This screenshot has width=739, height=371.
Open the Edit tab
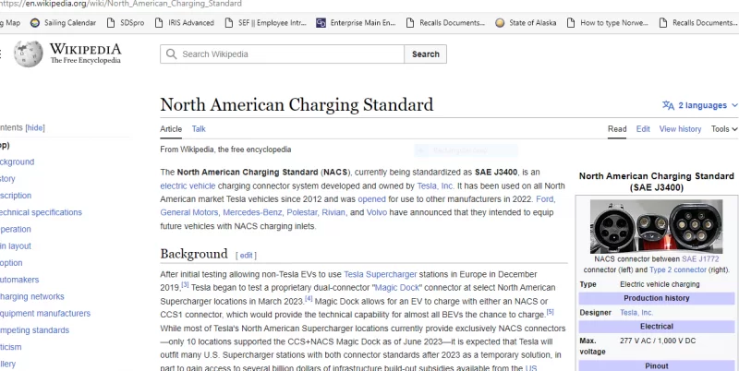(x=643, y=129)
